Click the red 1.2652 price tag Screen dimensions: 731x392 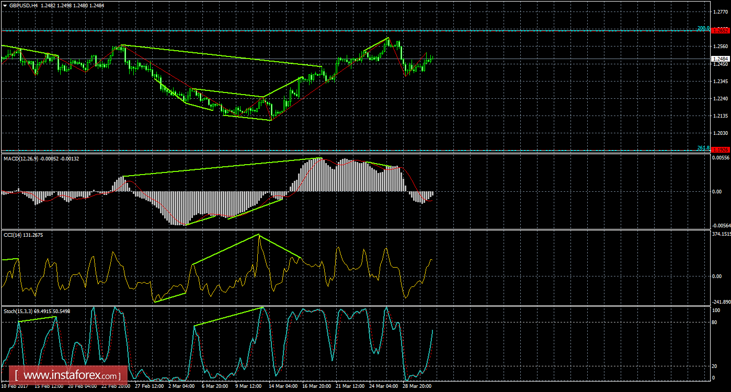[721, 30]
